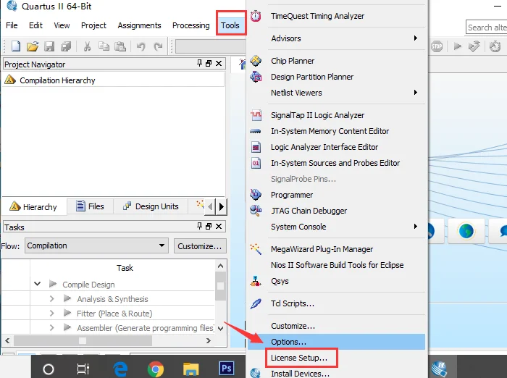Open the File menu
The image size is (507, 378).
click(12, 25)
